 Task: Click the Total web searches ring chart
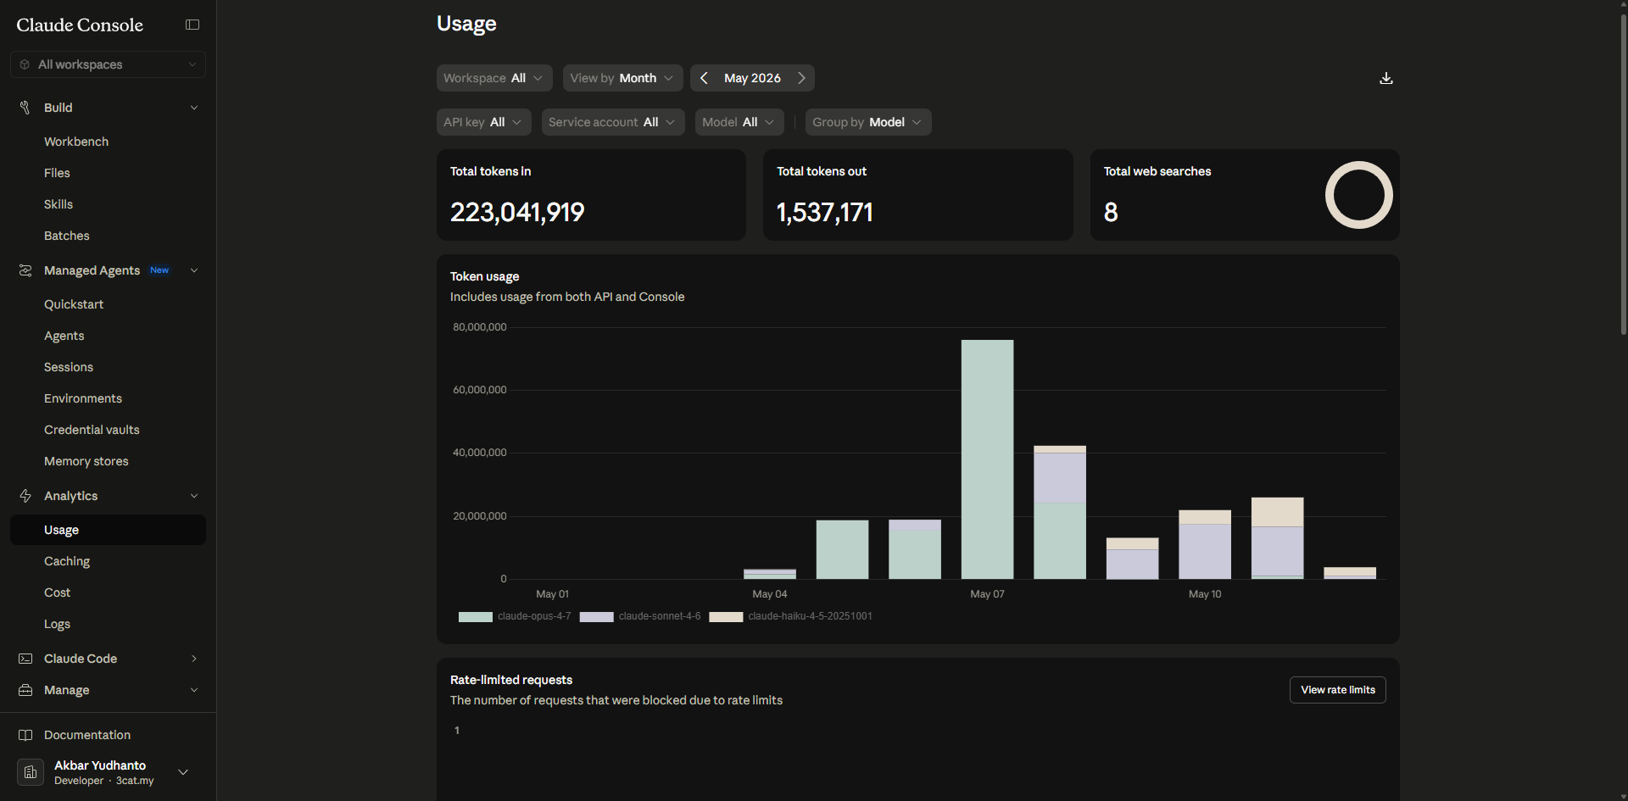(x=1358, y=195)
